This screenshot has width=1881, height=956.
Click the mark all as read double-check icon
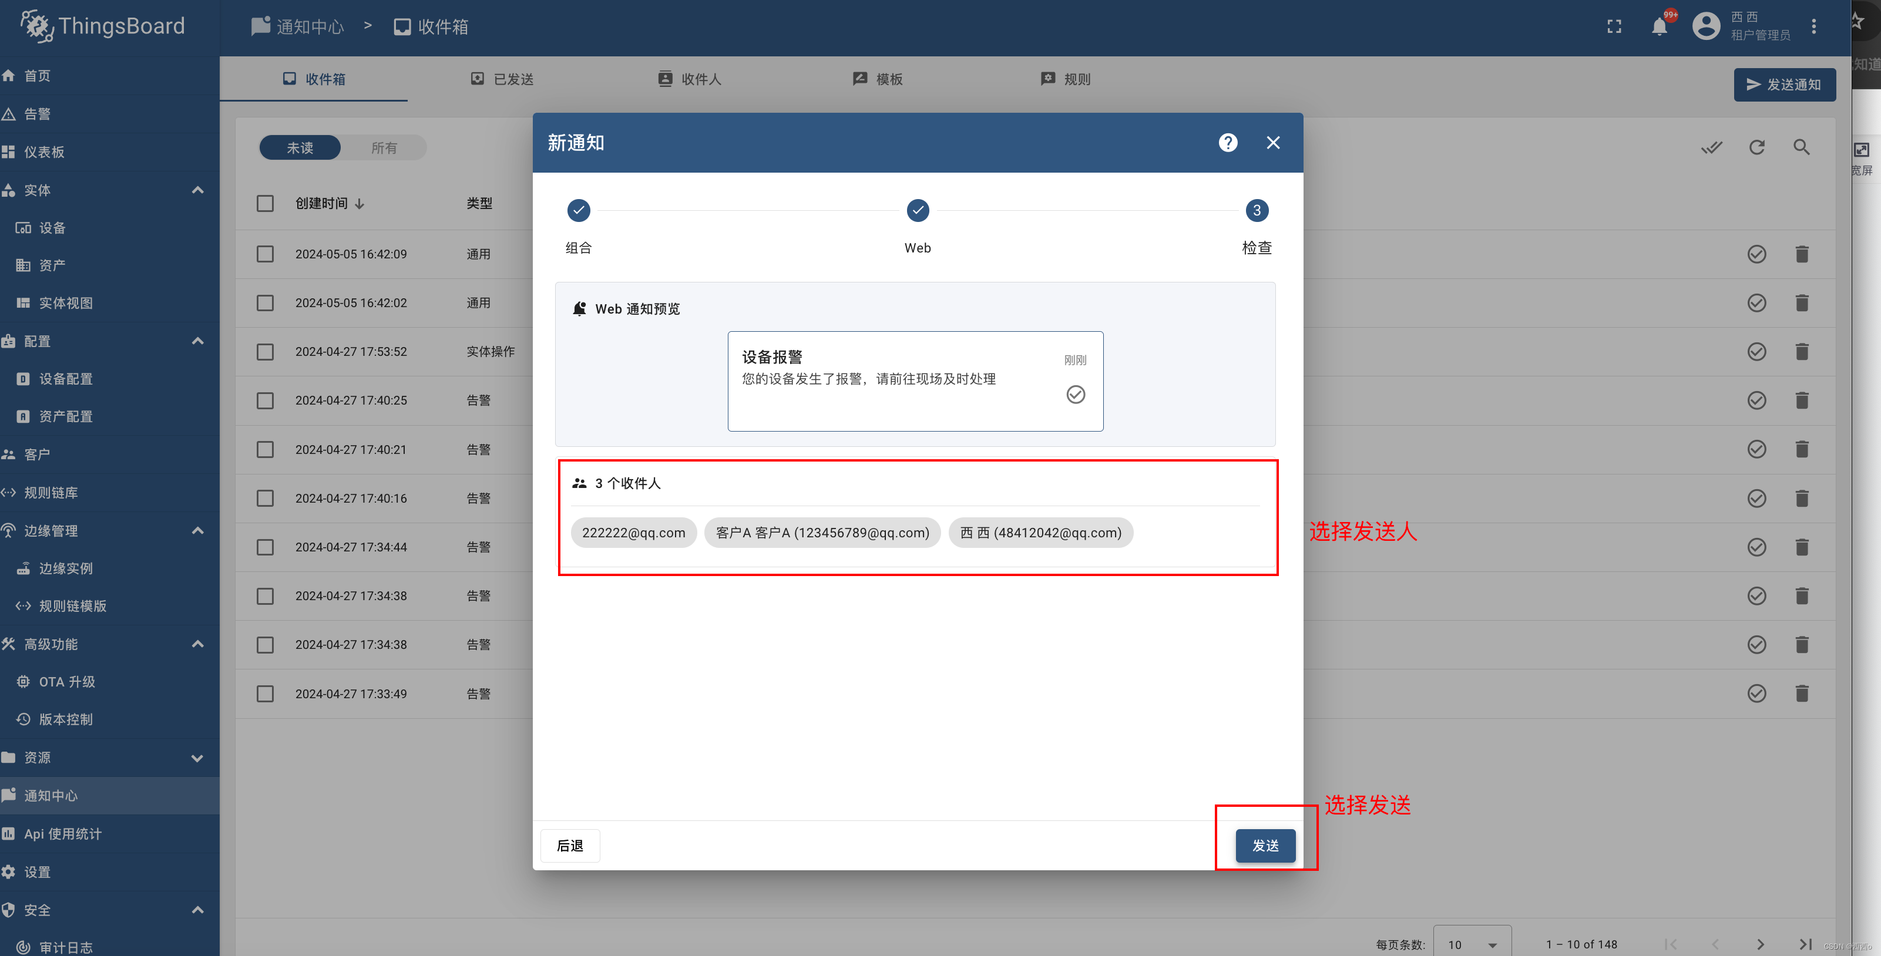[x=1711, y=147]
